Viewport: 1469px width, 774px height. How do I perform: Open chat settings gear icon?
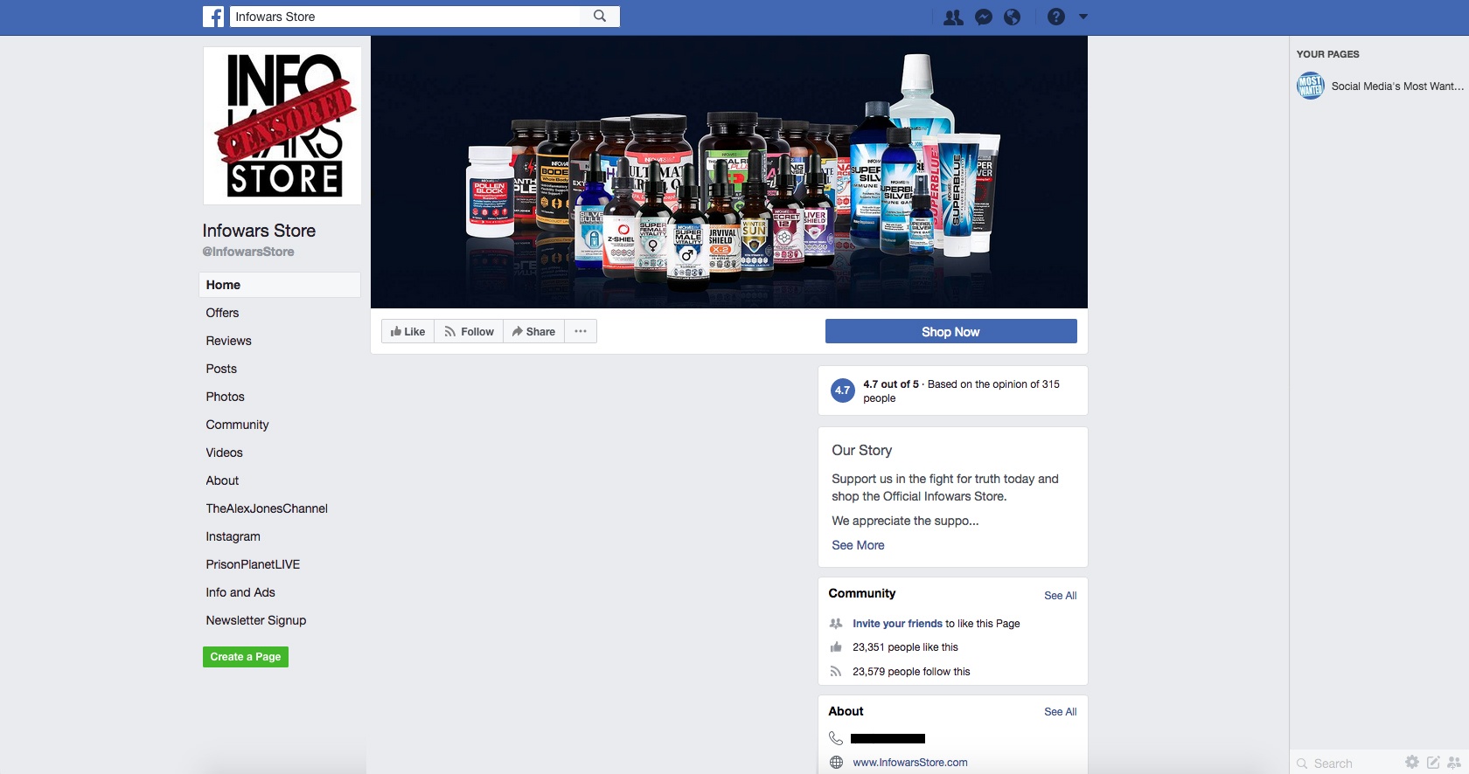coord(1411,763)
